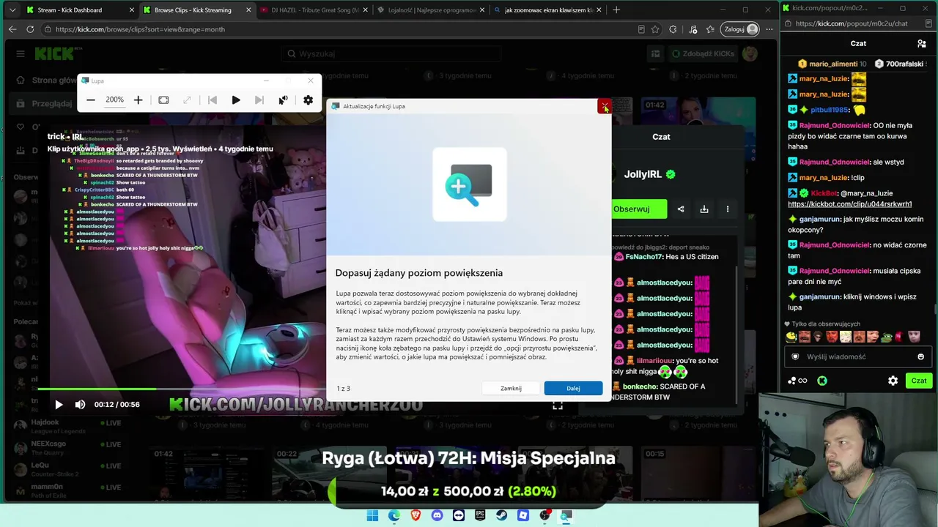938x527 pixels.
Task: Go to next sentence in Lupa reader
Action: coord(259,100)
